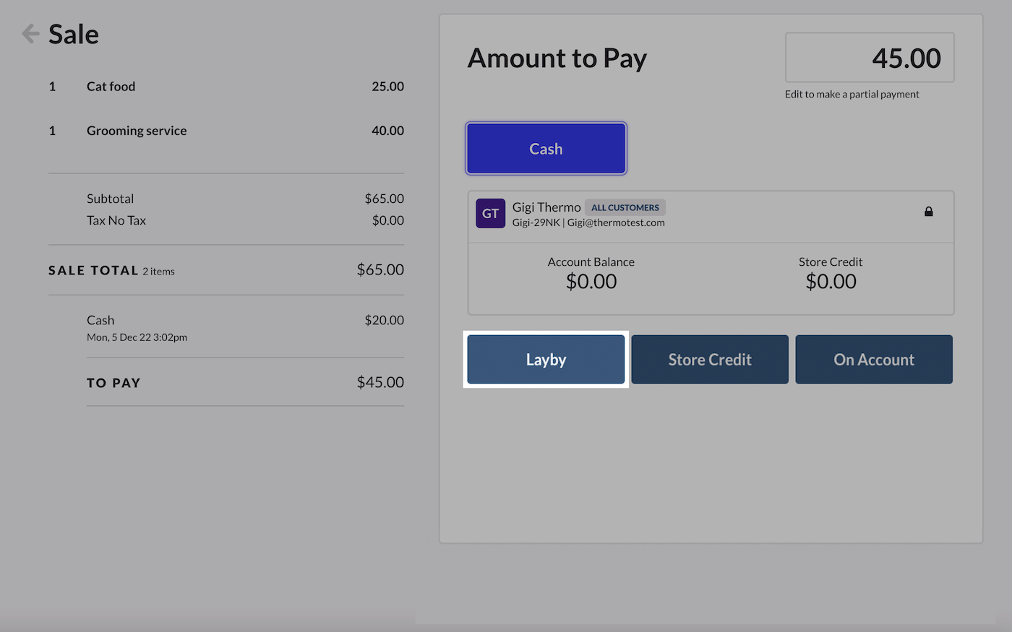Pay with the Cash button

click(546, 149)
